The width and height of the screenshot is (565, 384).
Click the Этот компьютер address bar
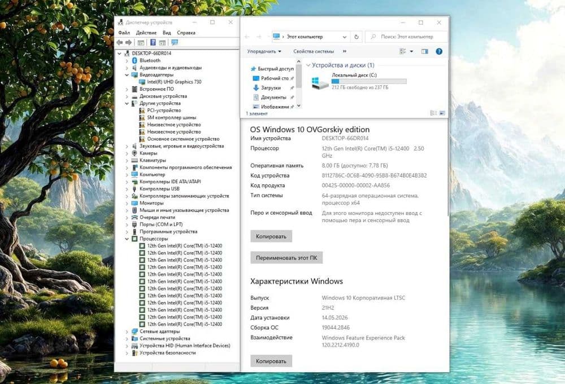pos(311,37)
